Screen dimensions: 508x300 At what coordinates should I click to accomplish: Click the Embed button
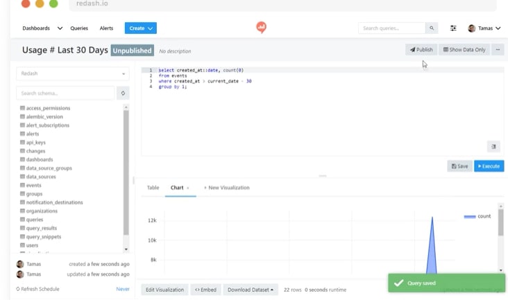[x=205, y=290]
